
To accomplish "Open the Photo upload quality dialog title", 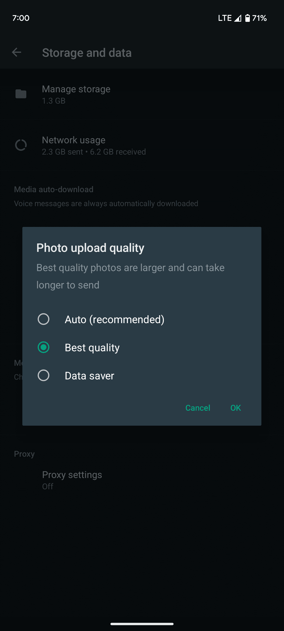I will click(x=90, y=247).
